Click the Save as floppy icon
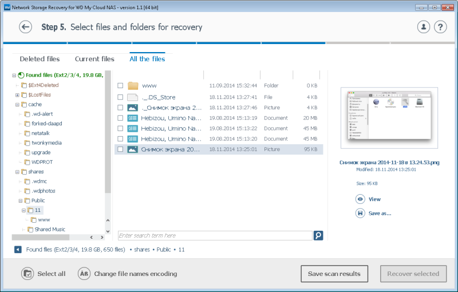The height and width of the screenshot is (292, 458). point(360,213)
